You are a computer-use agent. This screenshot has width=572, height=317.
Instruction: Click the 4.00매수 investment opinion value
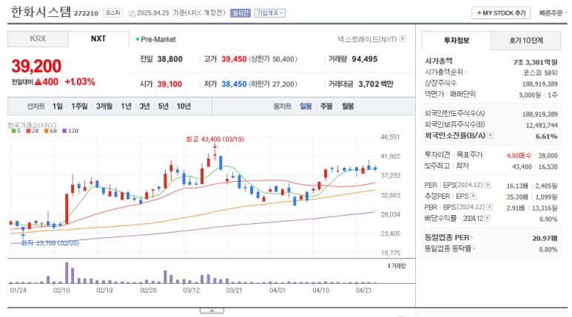pyautogui.click(x=519, y=156)
